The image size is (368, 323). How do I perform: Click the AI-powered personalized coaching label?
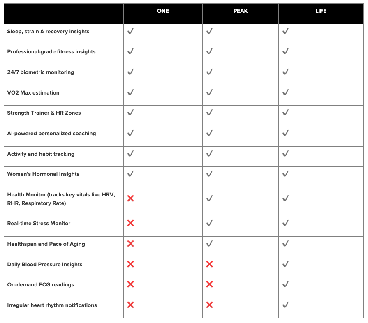(x=51, y=134)
